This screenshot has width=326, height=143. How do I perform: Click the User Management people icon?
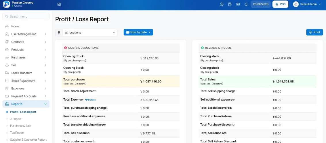[7, 34]
